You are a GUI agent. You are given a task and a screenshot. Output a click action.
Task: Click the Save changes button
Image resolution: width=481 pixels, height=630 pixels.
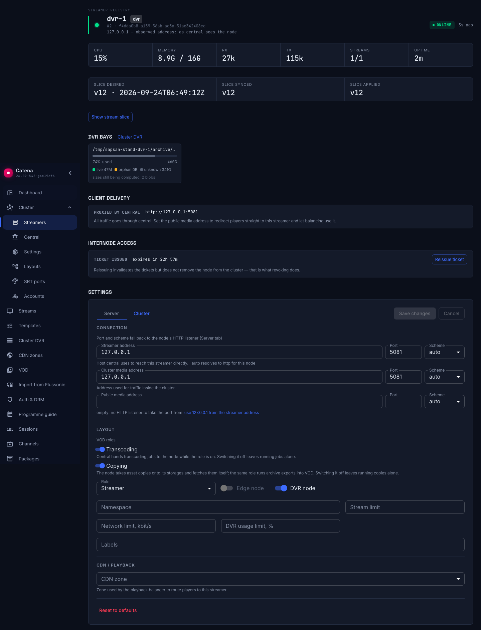click(x=415, y=313)
